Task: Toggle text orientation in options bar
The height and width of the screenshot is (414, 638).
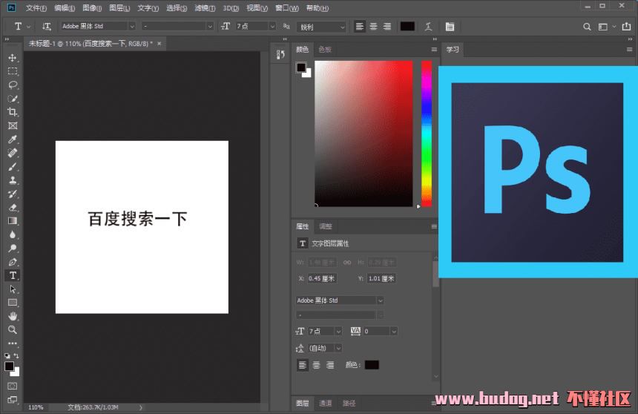Action: (47, 27)
